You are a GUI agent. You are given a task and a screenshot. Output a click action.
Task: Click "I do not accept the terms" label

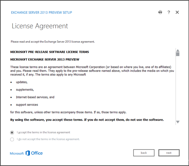tap(48, 139)
